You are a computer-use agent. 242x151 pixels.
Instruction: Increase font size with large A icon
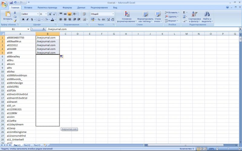(x=50, y=14)
